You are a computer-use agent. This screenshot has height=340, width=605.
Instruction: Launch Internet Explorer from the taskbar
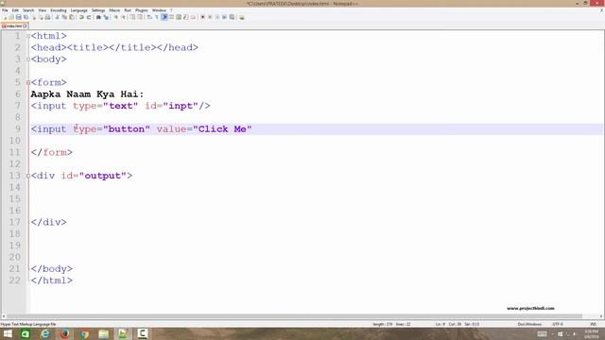(45, 333)
